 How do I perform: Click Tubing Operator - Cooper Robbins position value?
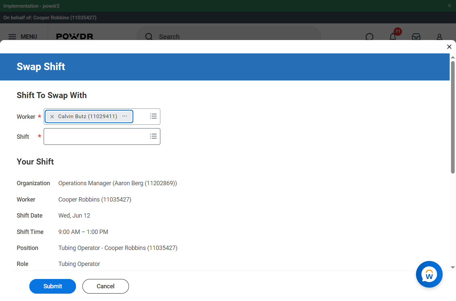[118, 248]
